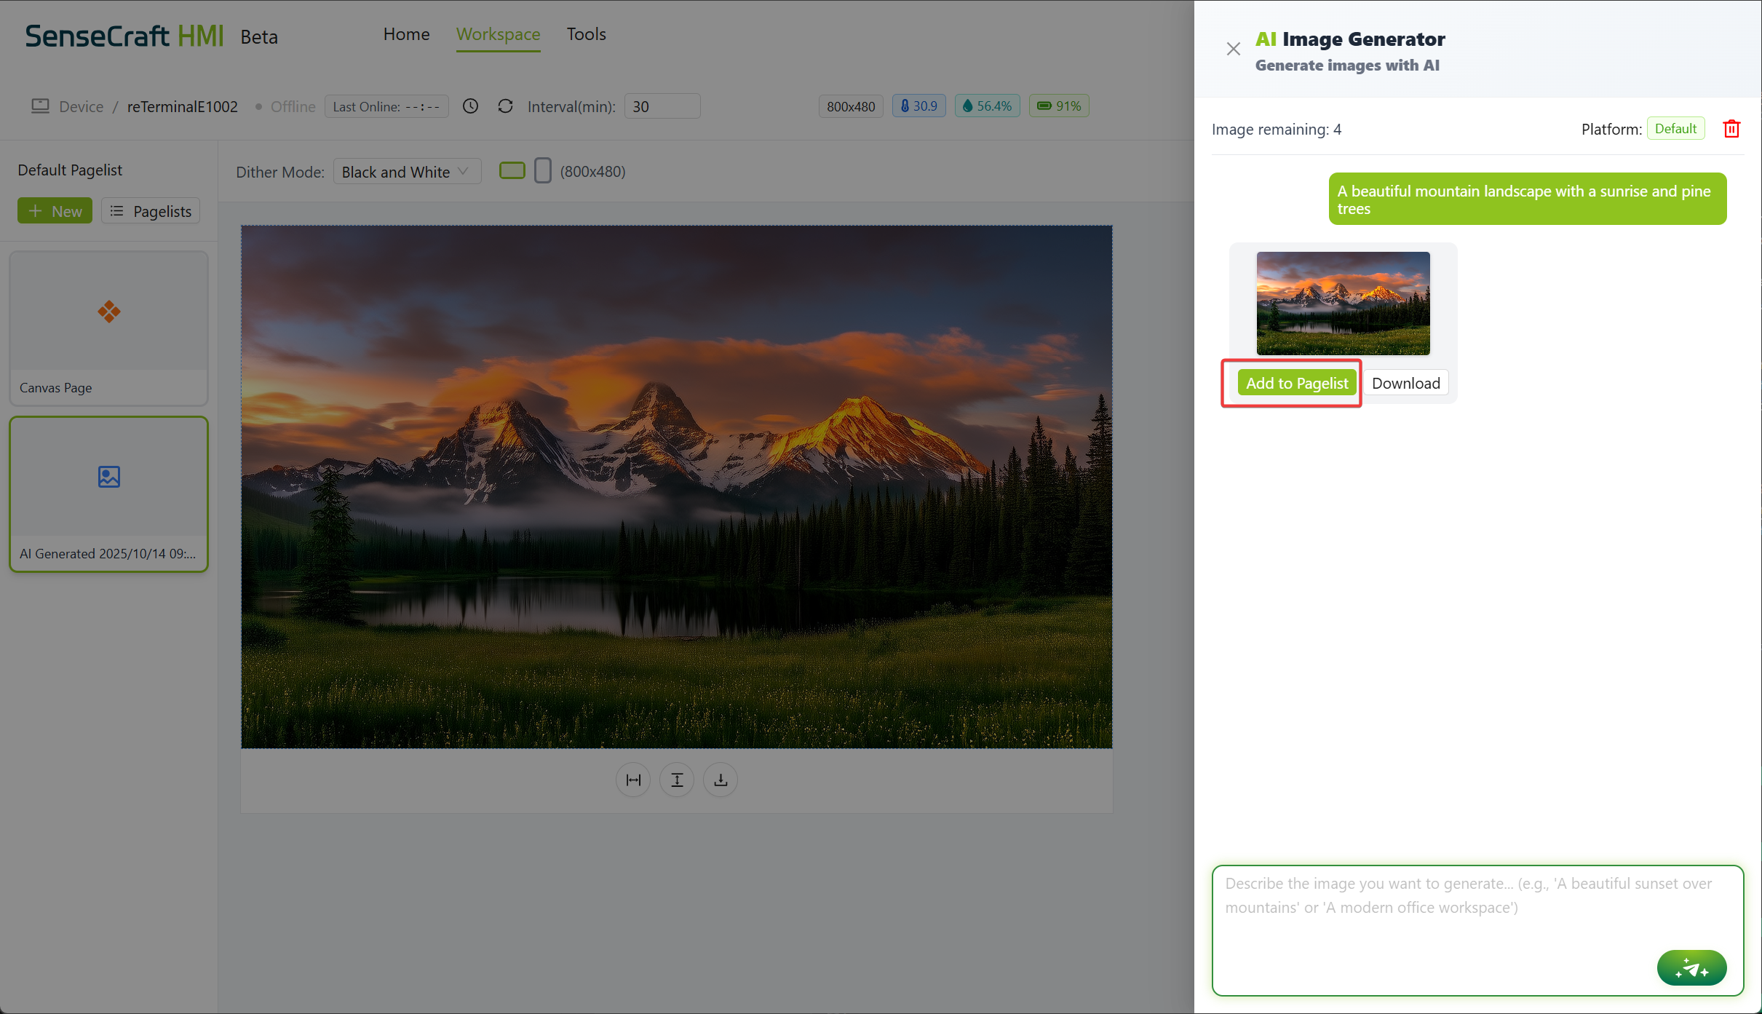The height and width of the screenshot is (1014, 1762).
Task: Select the Canvas Page thumbnail
Action: click(x=109, y=328)
